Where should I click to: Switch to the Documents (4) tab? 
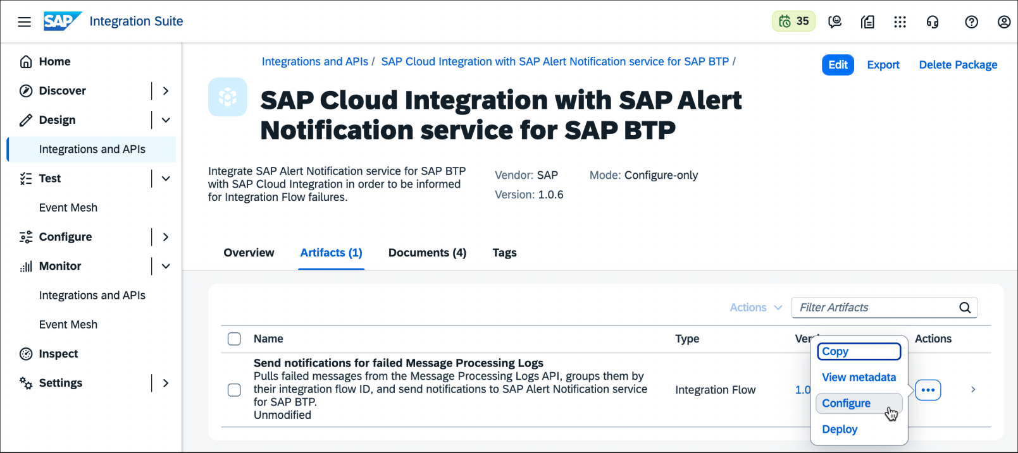pos(427,253)
